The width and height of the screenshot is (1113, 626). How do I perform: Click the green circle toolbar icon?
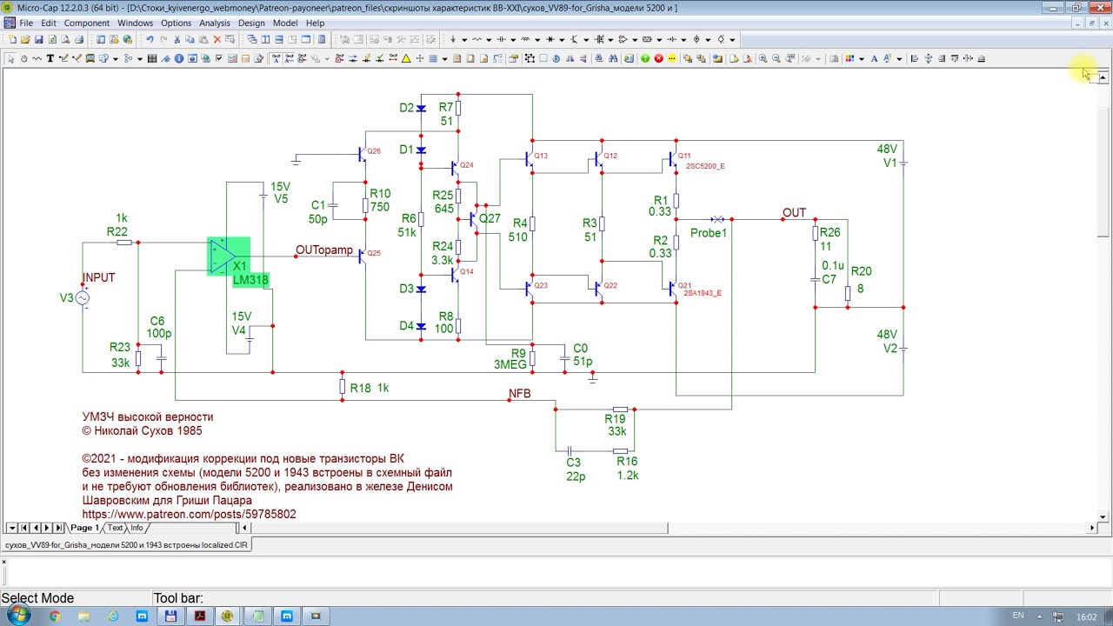tap(645, 58)
